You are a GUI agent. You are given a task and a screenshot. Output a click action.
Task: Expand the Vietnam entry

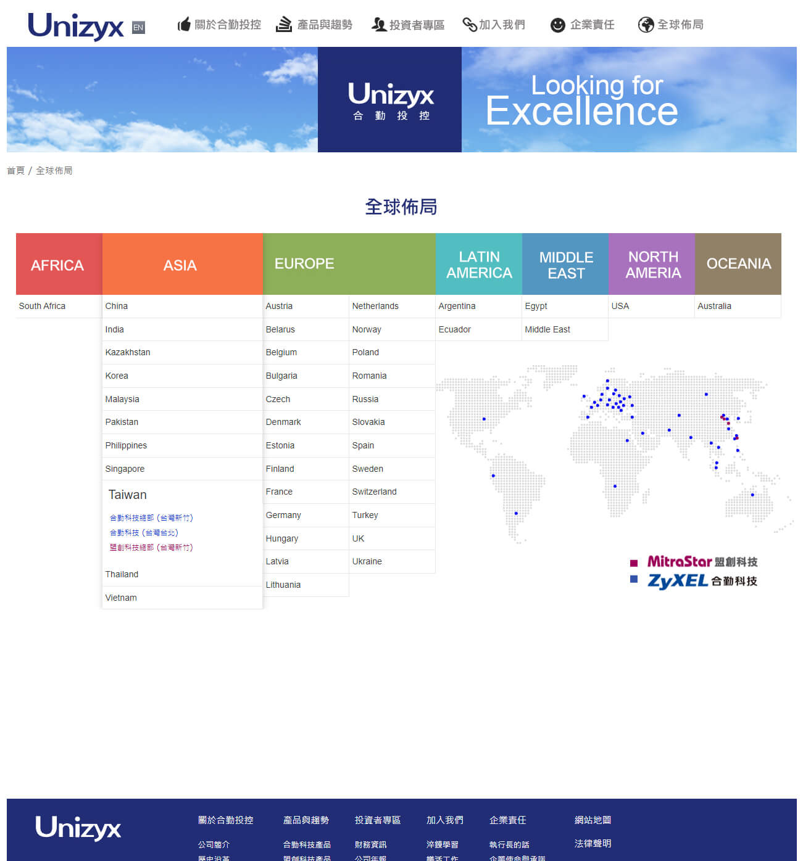[x=183, y=598]
